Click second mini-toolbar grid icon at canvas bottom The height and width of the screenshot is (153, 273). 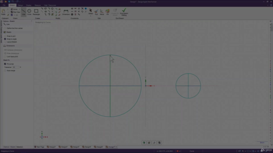coord(149,143)
